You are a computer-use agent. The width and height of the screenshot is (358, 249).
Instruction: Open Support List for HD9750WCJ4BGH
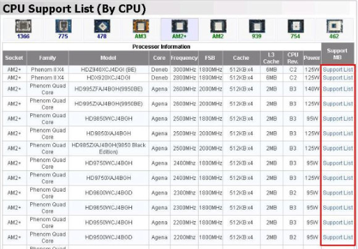(x=338, y=163)
